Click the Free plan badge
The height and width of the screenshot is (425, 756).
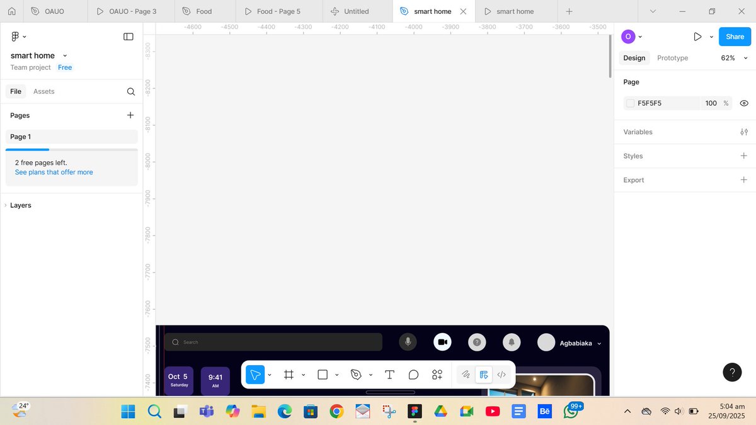[x=65, y=67]
